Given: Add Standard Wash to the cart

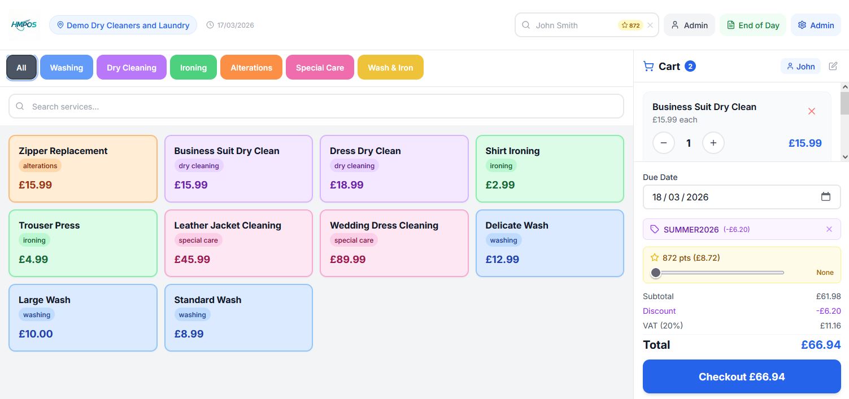Looking at the screenshot, I should [x=238, y=318].
